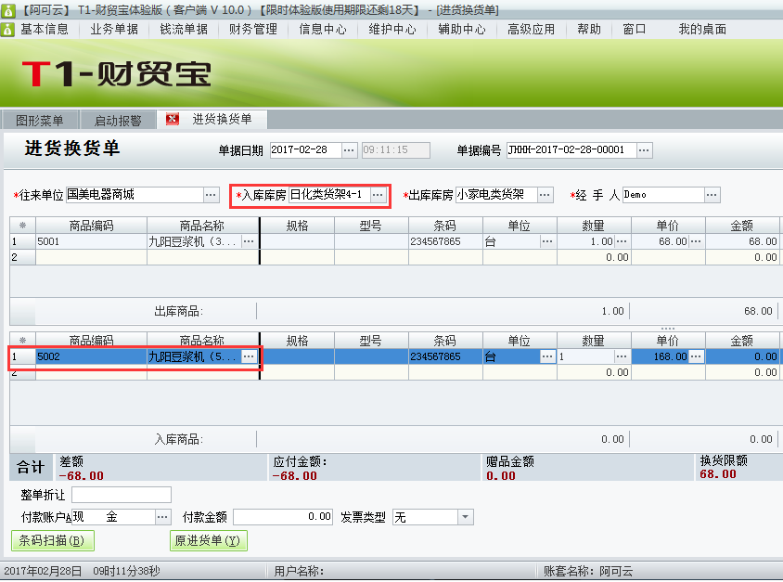Open browse button beside 单据编号 field

644,149
